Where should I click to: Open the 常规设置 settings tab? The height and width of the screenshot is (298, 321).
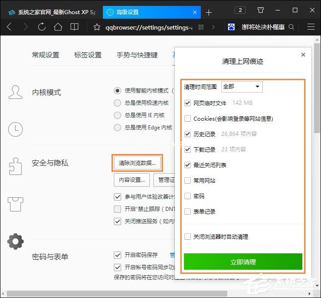(x=46, y=55)
